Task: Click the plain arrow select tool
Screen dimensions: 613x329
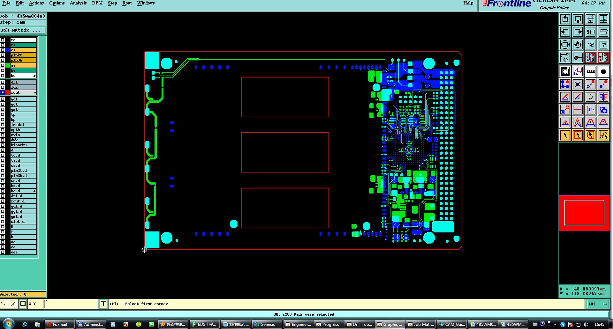Action: [x=565, y=135]
